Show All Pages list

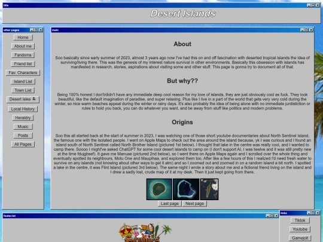(23, 145)
